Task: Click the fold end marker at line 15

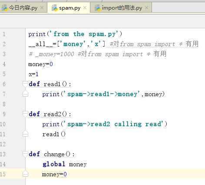Action: pos(25,174)
